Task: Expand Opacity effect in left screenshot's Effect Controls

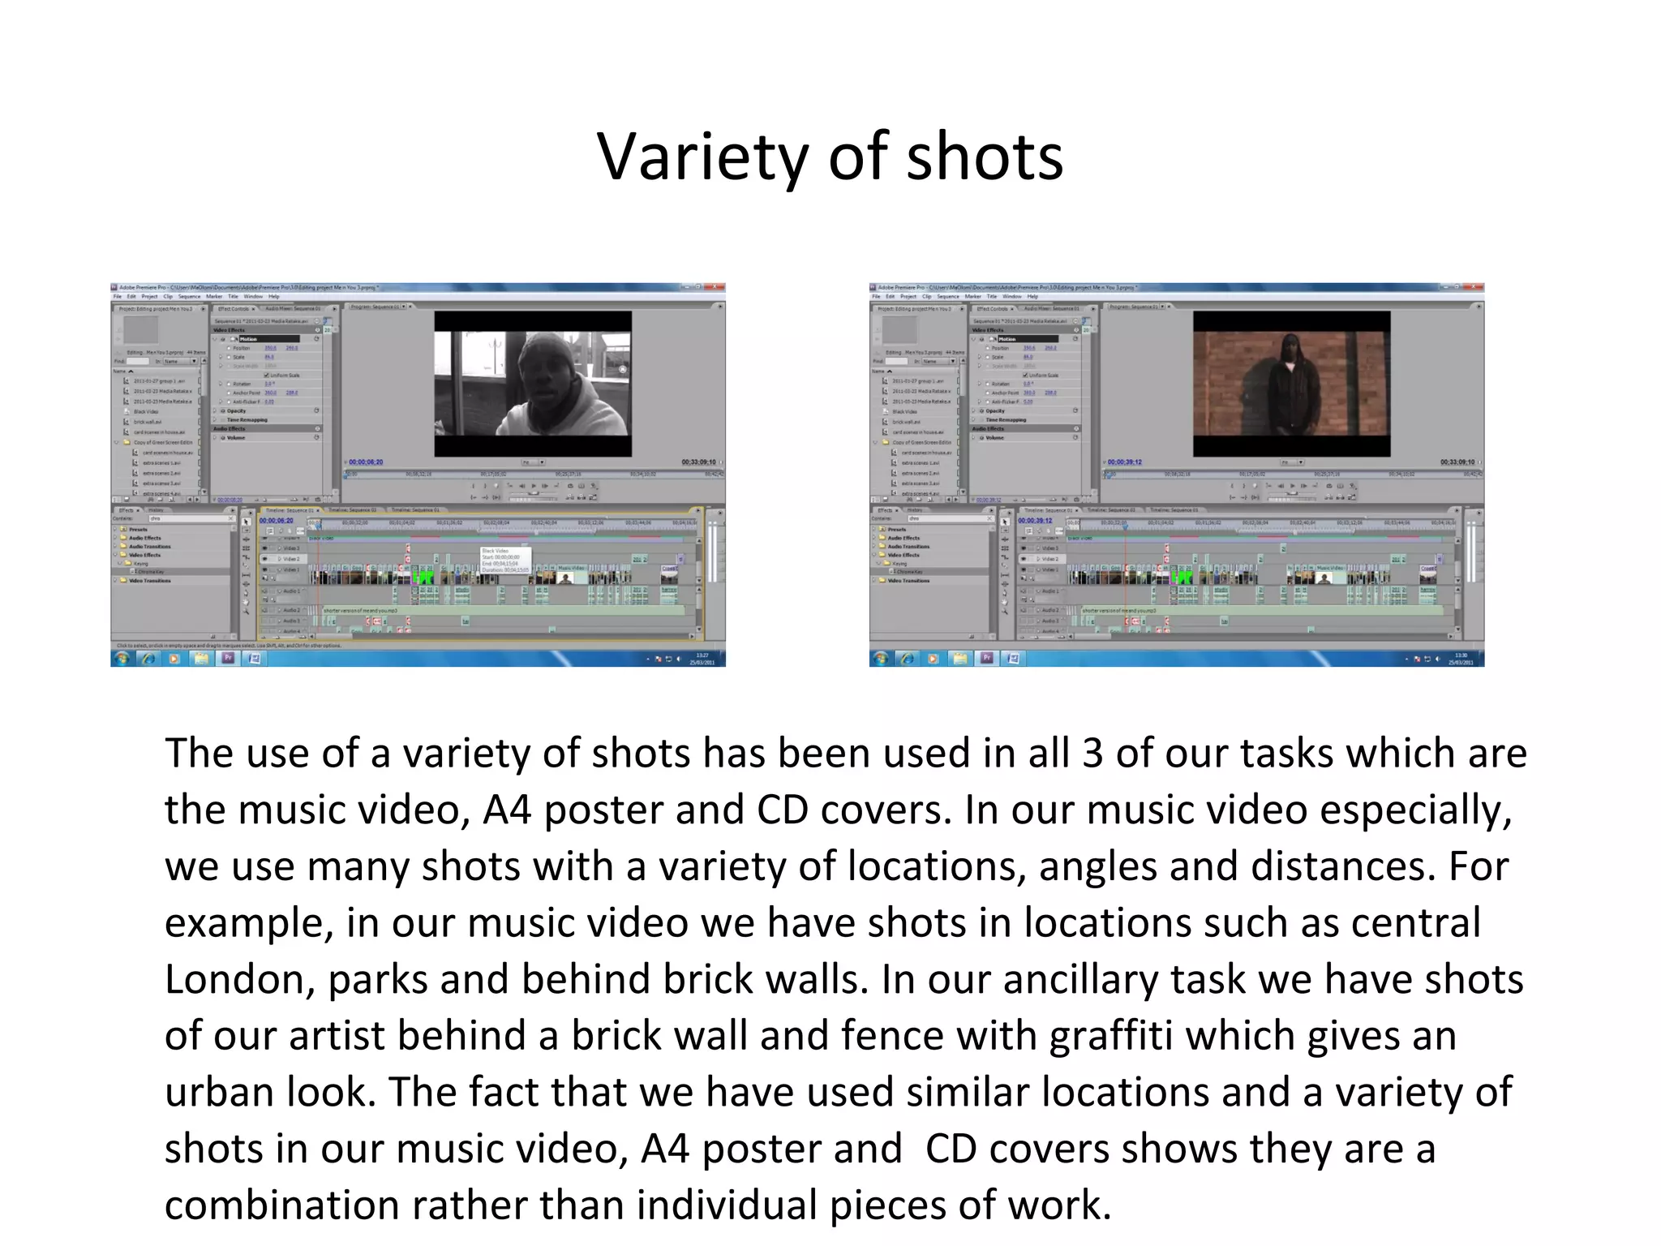Action: coord(214,410)
